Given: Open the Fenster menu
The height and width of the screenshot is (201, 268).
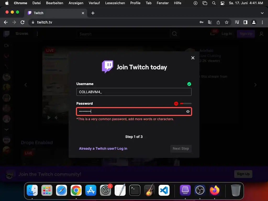Looking at the screenshot, I should pyautogui.click(x=163, y=3).
